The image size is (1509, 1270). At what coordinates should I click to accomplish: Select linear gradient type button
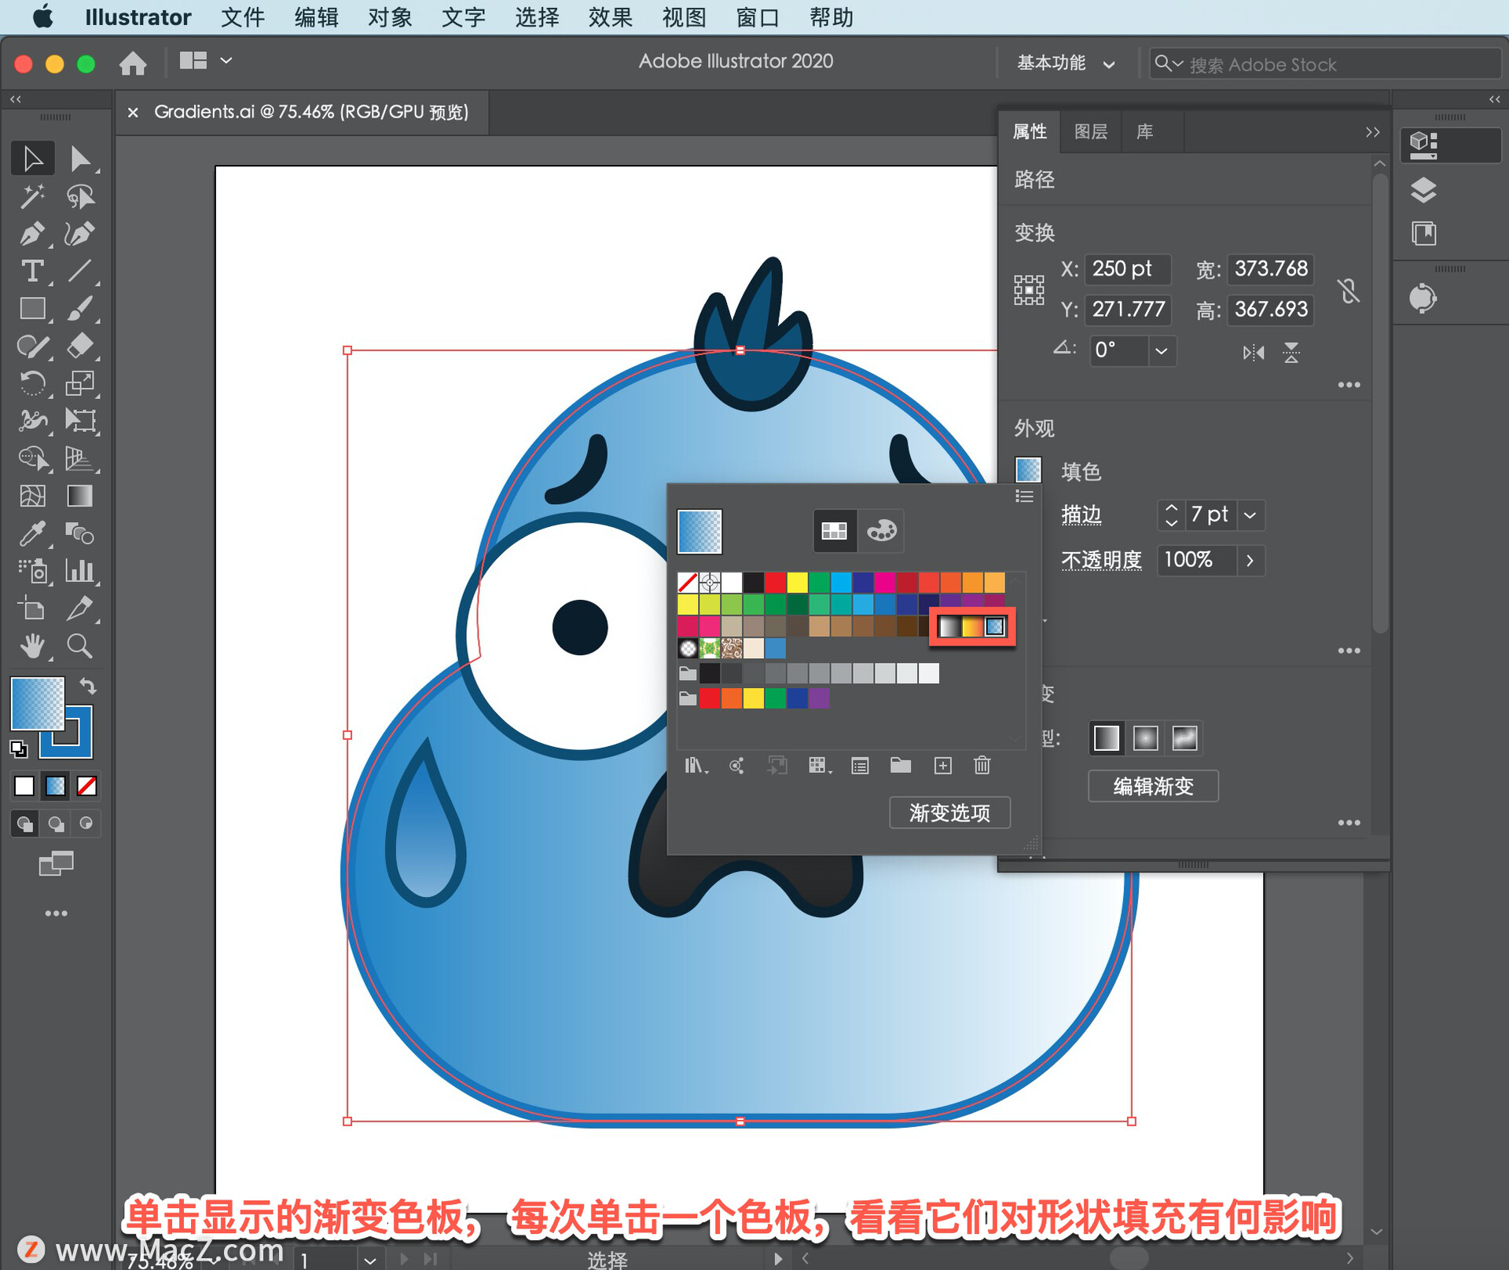pos(1106,737)
